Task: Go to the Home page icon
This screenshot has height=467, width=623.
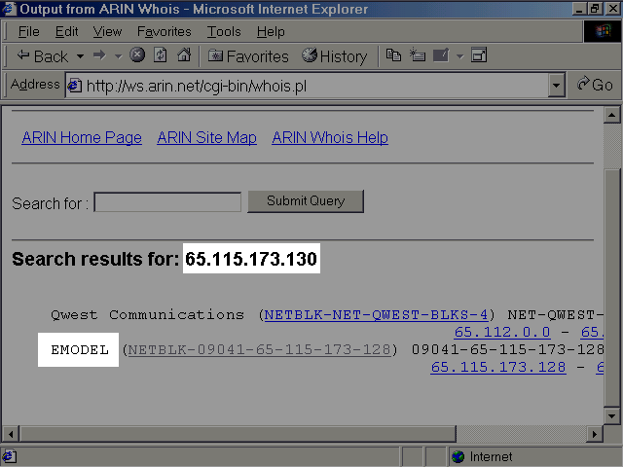Action: tap(184, 55)
